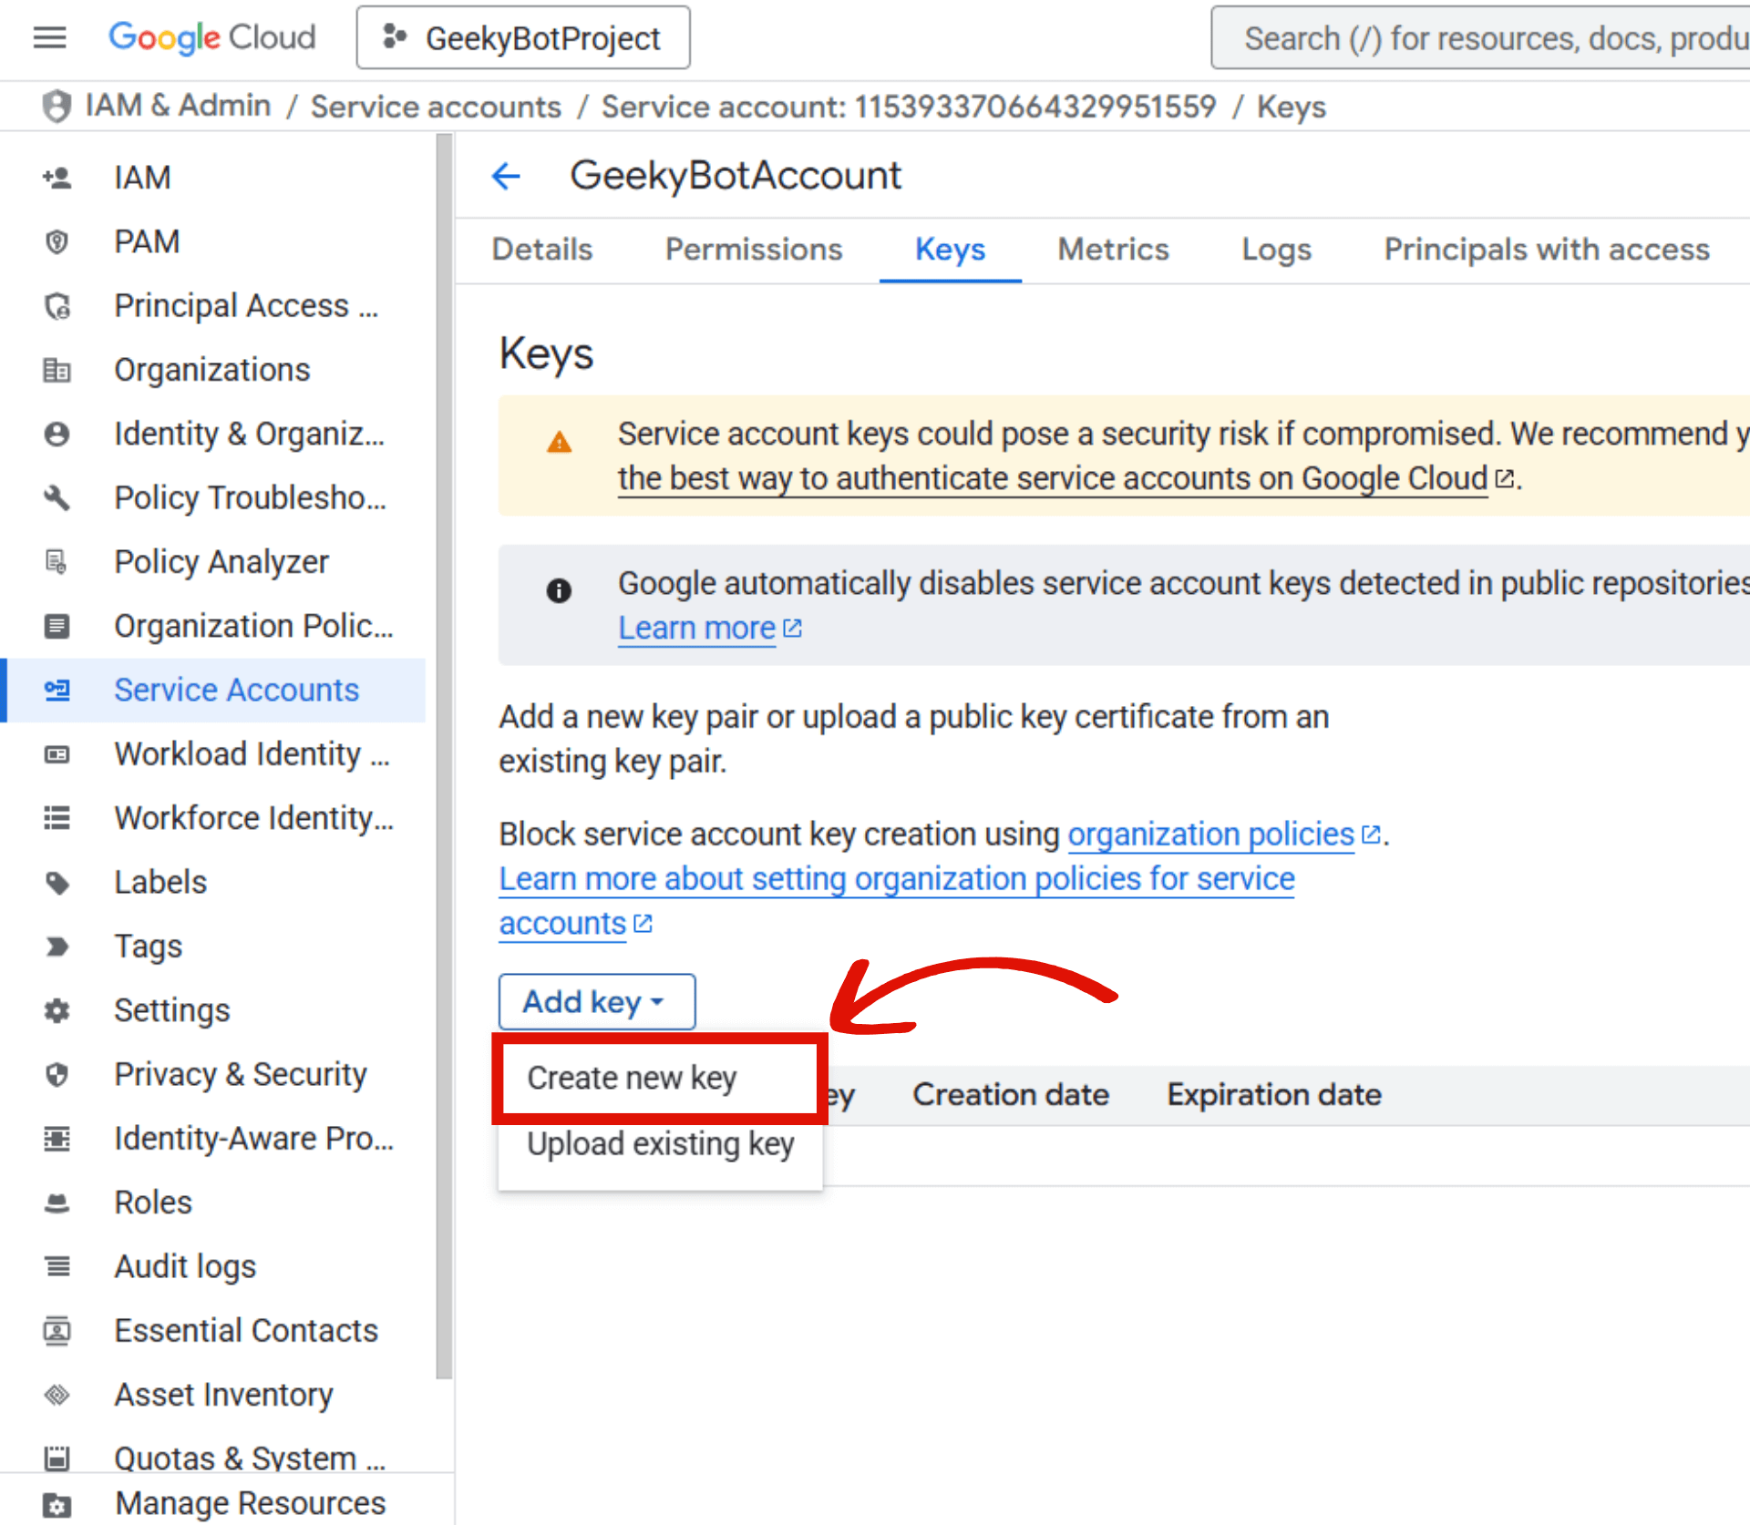Click the Labels tag icon
1750x1525 pixels.
[57, 883]
